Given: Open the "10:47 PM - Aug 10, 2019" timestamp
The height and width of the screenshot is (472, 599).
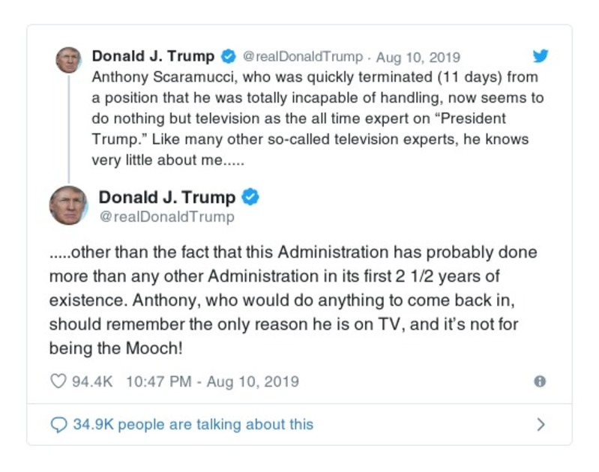Looking at the screenshot, I should coord(212,381).
